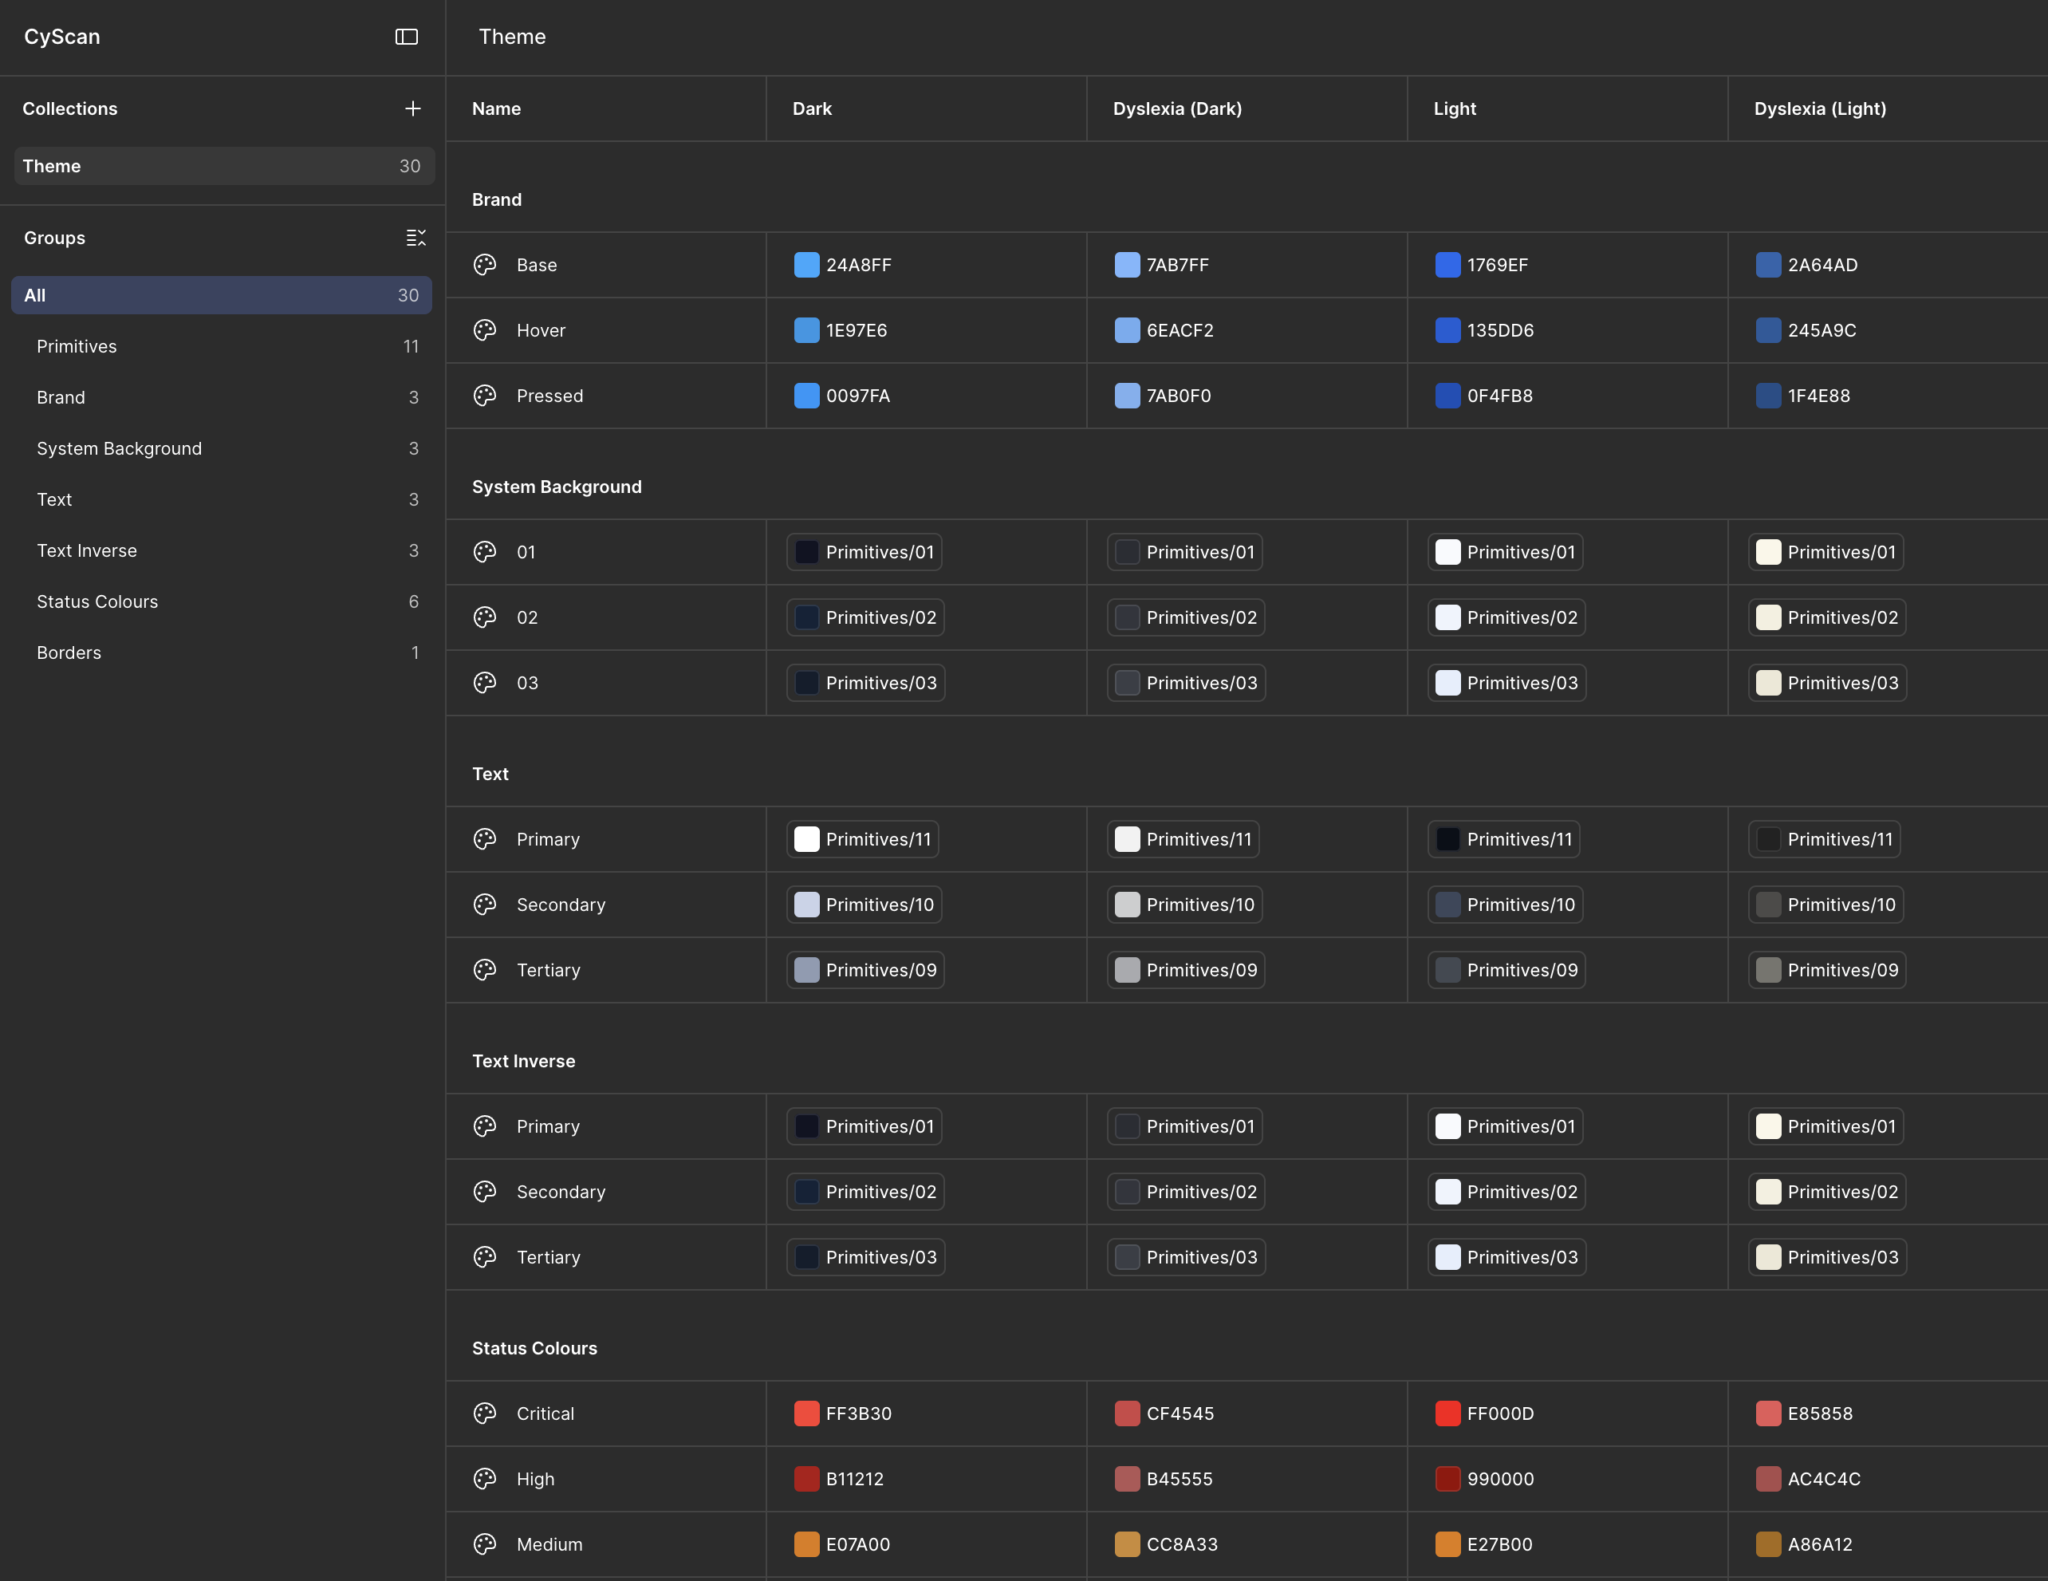Select the Theme collection in sidebar
The width and height of the screenshot is (2048, 1581).
pos(223,166)
